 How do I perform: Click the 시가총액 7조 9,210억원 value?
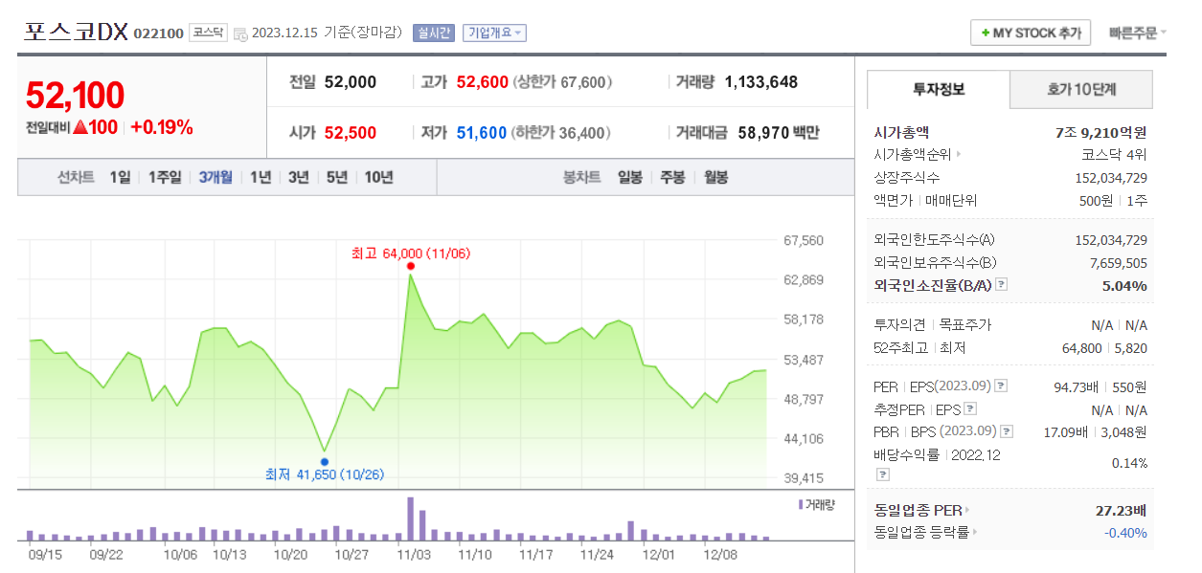point(1100,132)
